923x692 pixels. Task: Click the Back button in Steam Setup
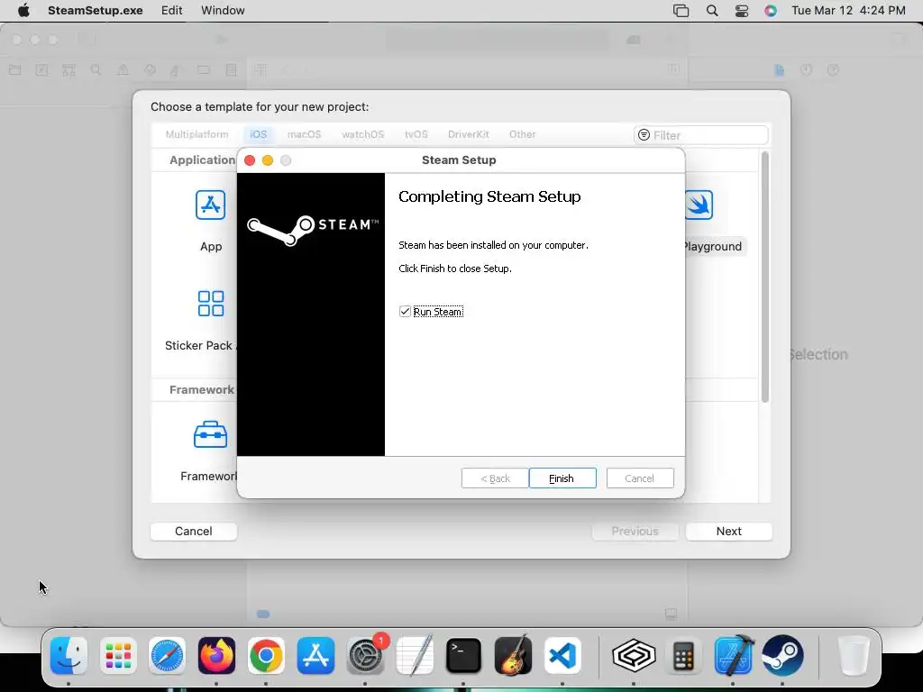point(495,478)
